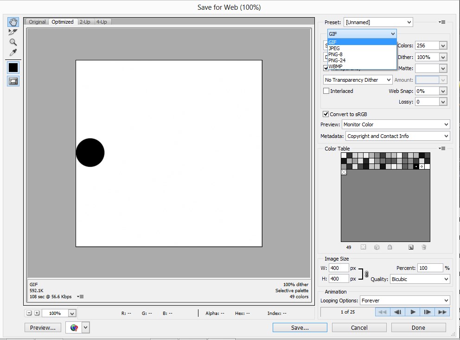Open the Quality Bicubic dropdown
Viewport: 460px width, 340px height.
(420, 279)
